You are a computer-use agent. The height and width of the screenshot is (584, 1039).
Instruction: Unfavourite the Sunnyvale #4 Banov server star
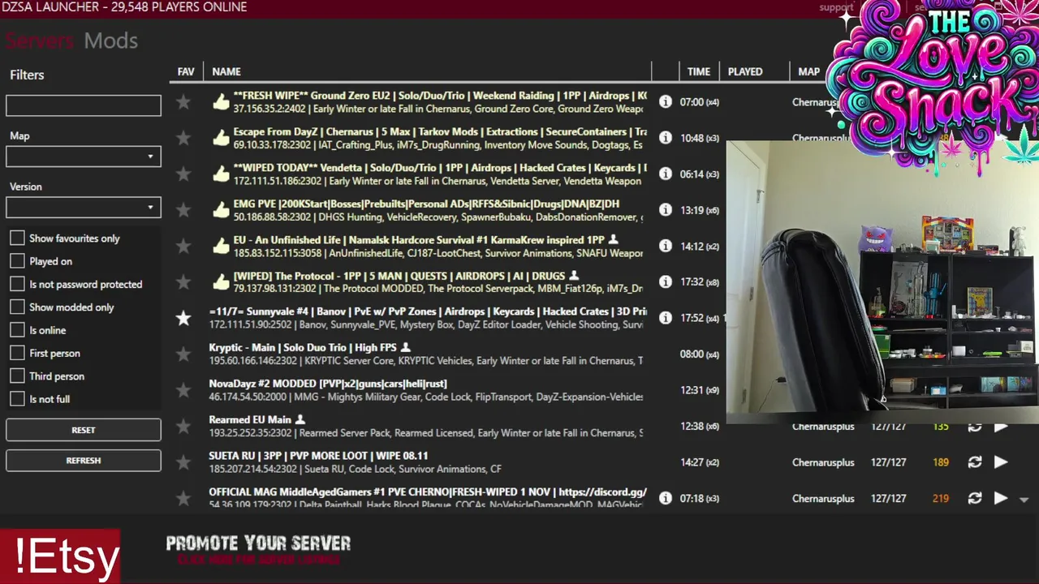tap(183, 318)
